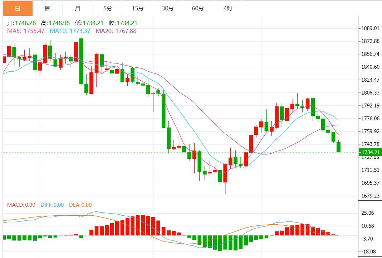Screen dimensions: 382x258
Task: Click the 1824.47 price axis label
Action: [x=370, y=80]
